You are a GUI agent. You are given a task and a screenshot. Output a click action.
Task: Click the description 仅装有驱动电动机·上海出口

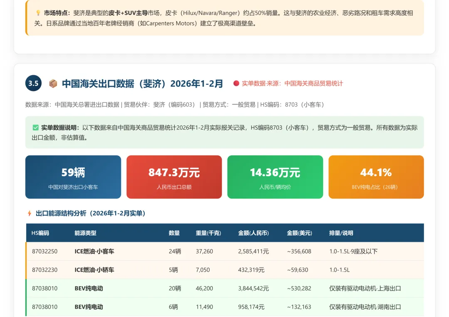tap(365, 288)
